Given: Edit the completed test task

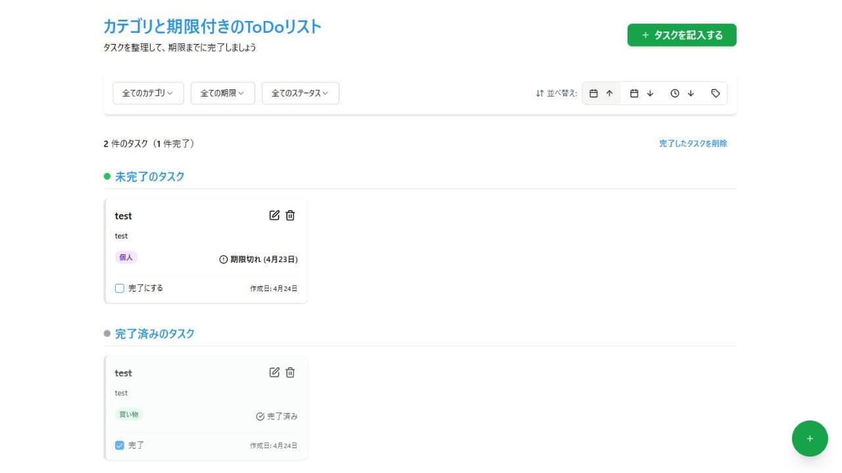Looking at the screenshot, I should (274, 372).
